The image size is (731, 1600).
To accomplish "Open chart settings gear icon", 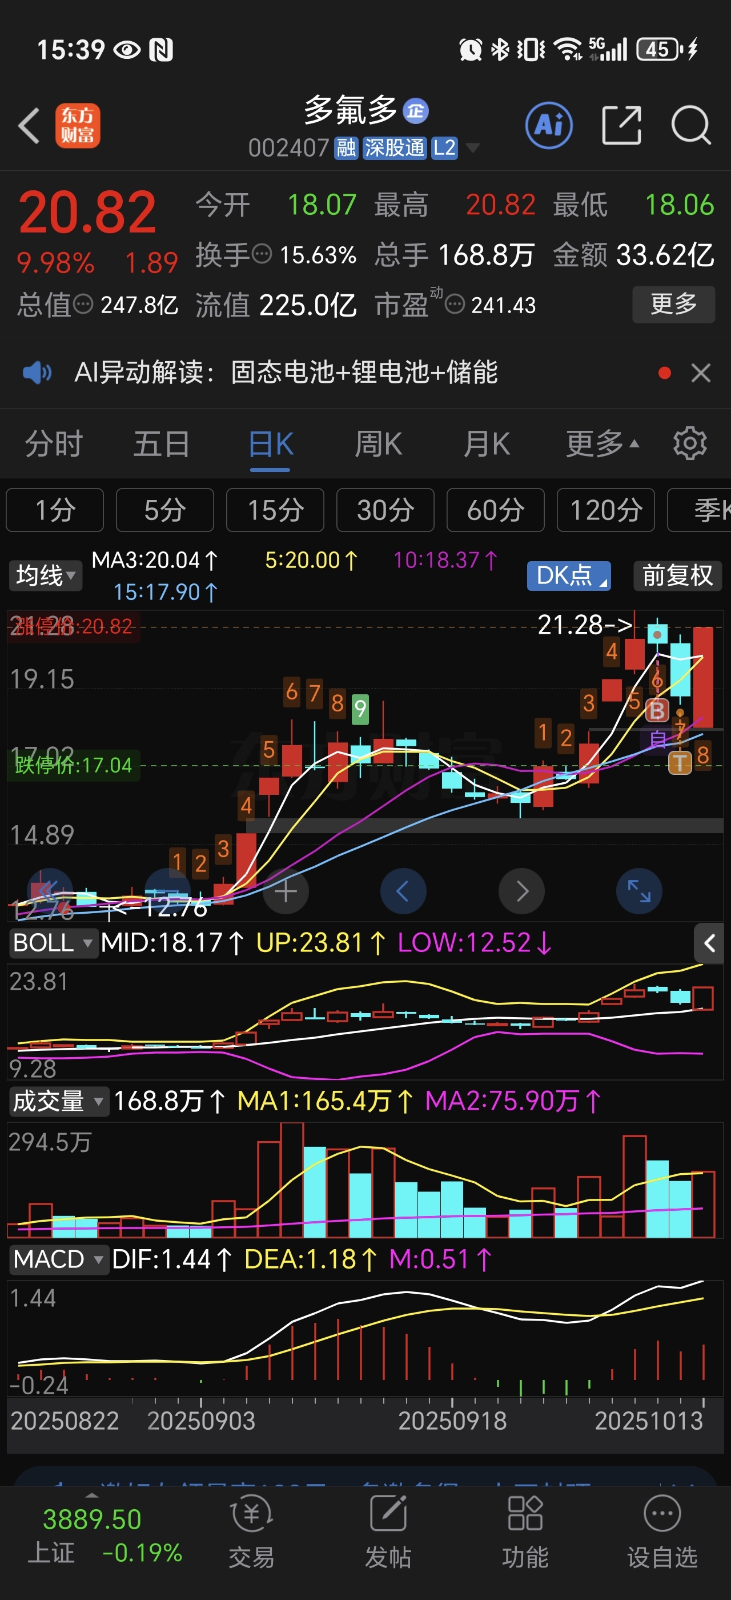I will (690, 443).
